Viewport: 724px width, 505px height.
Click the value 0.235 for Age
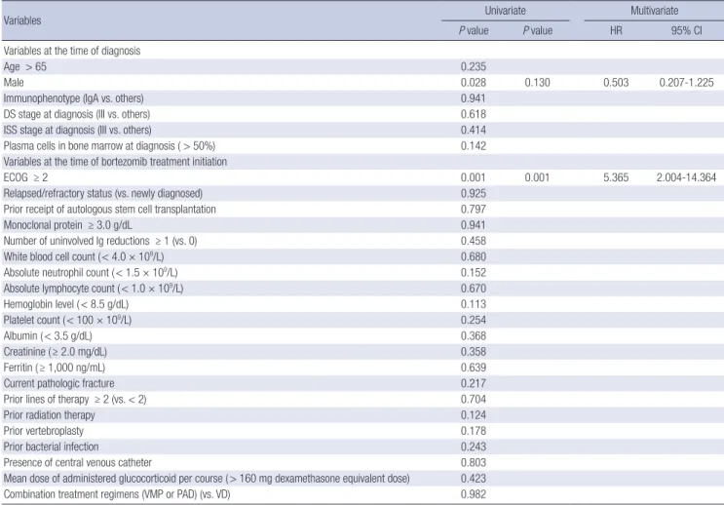point(474,66)
